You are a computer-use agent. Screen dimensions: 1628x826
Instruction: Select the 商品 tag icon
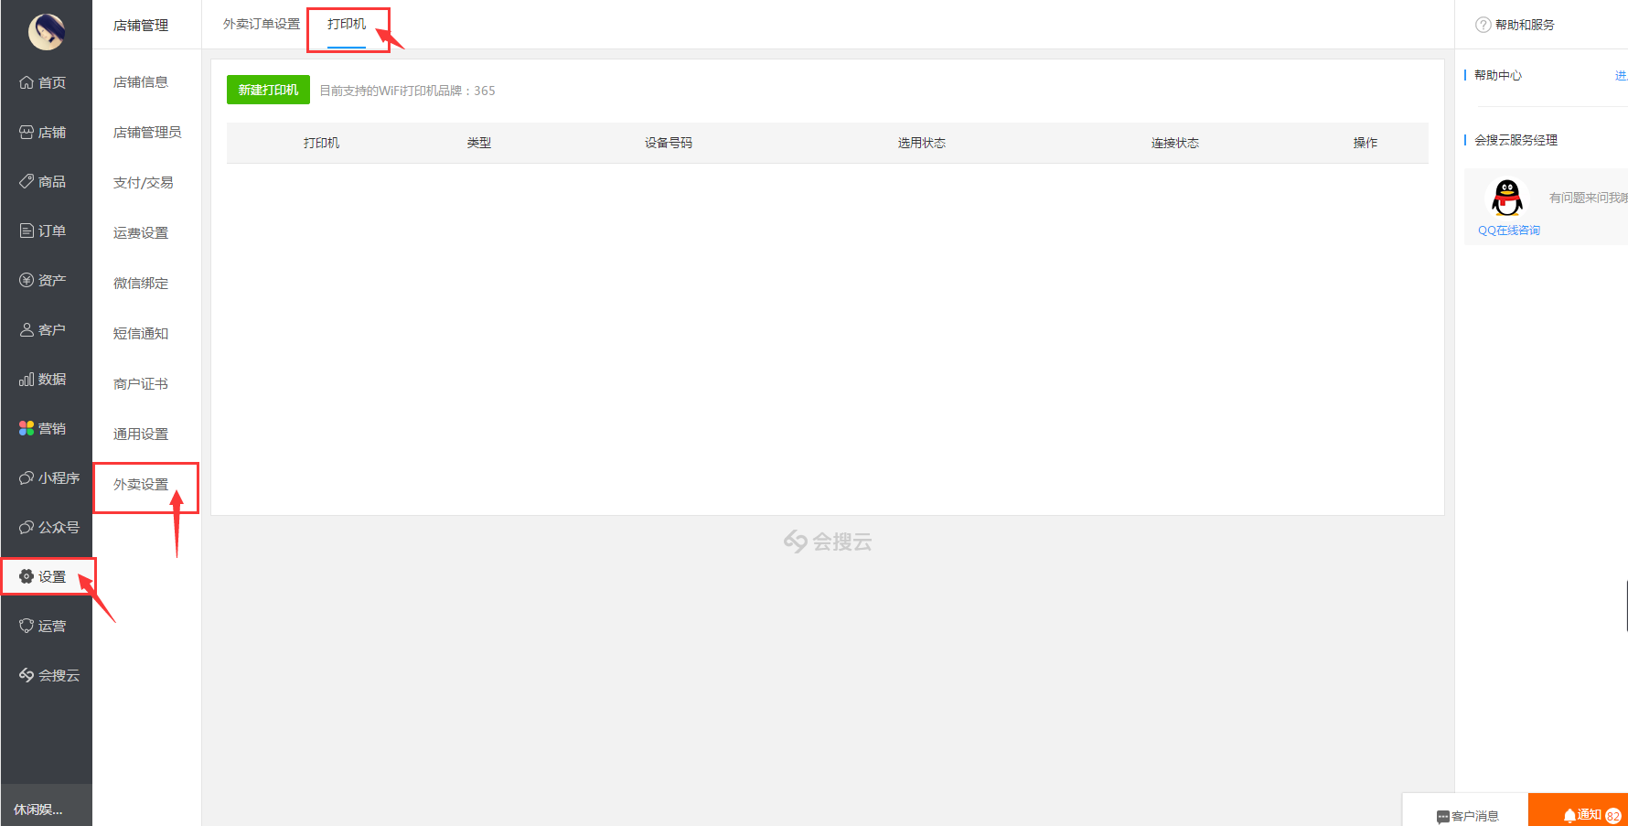[27, 182]
